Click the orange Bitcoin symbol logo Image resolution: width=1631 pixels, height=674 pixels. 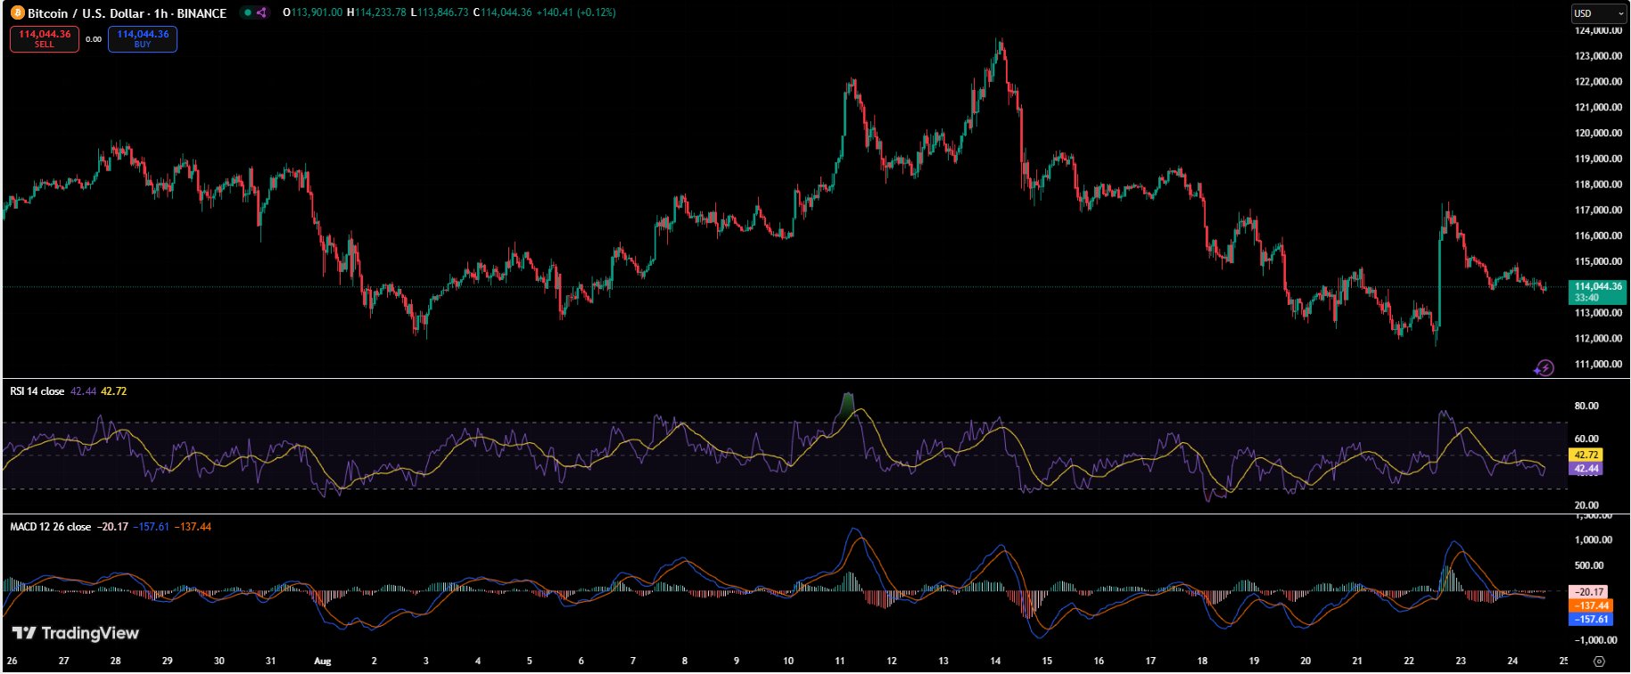pyautogui.click(x=17, y=13)
